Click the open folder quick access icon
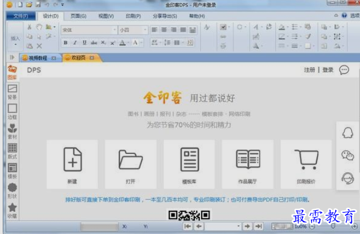 tap(29, 4)
